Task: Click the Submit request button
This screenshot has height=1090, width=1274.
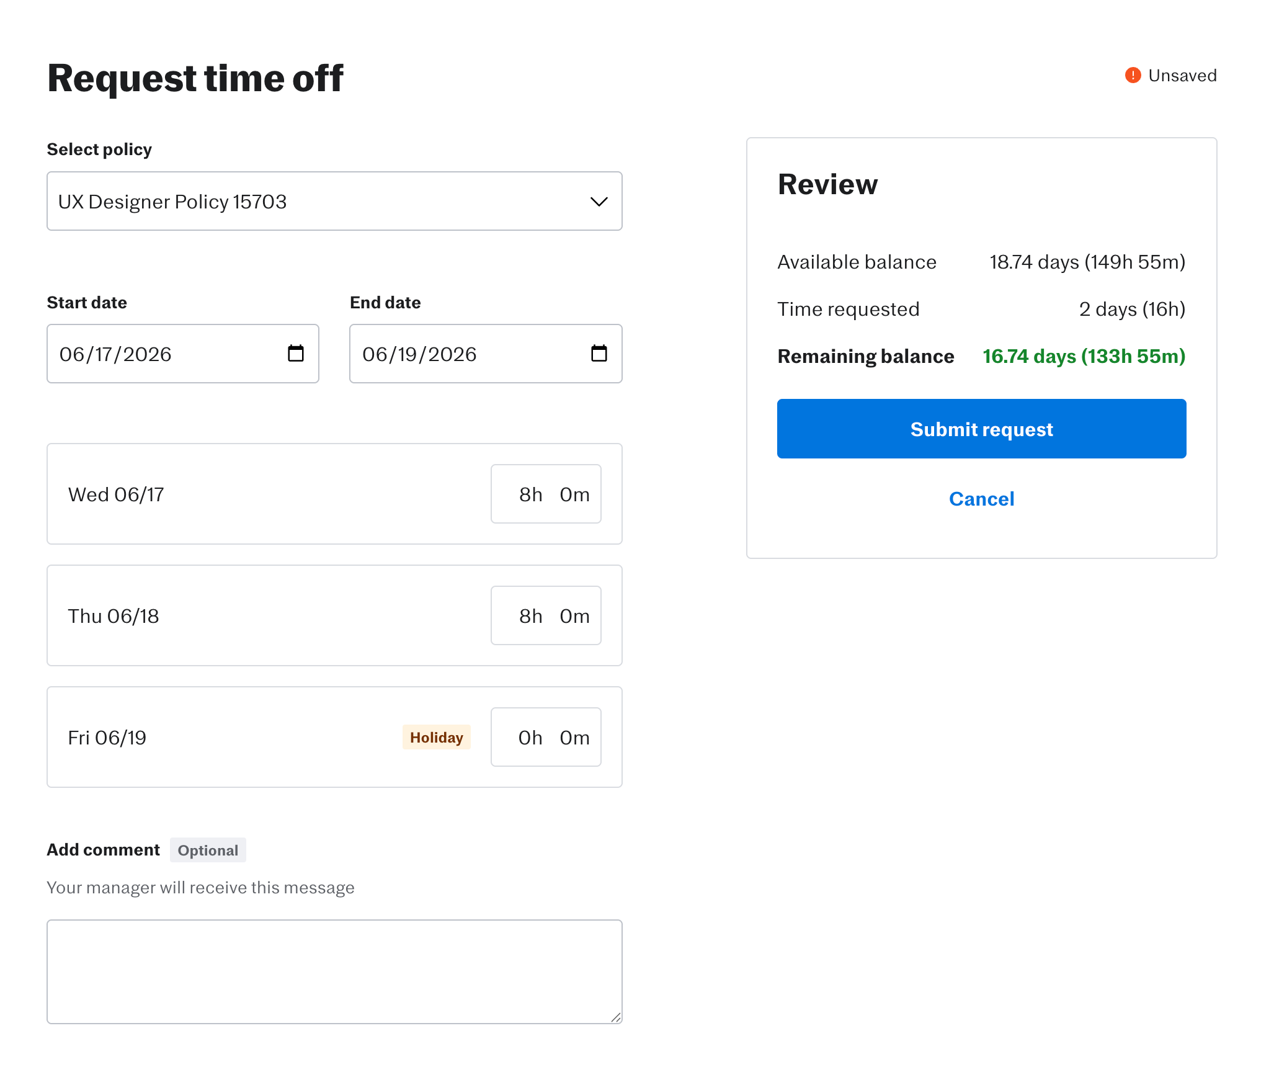Action: (x=981, y=429)
